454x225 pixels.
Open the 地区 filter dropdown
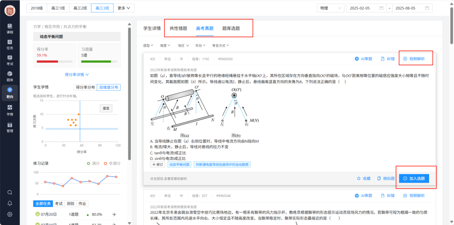(183, 45)
